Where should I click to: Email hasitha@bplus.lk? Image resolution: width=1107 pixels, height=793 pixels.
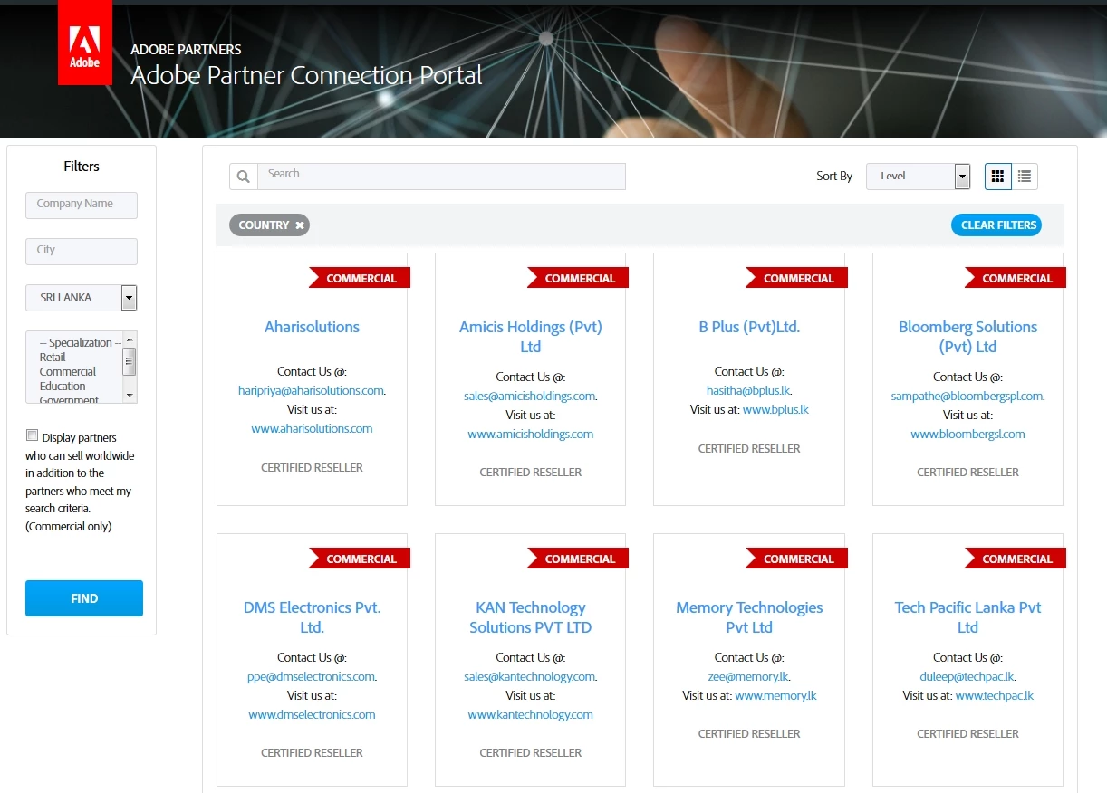pyautogui.click(x=748, y=390)
